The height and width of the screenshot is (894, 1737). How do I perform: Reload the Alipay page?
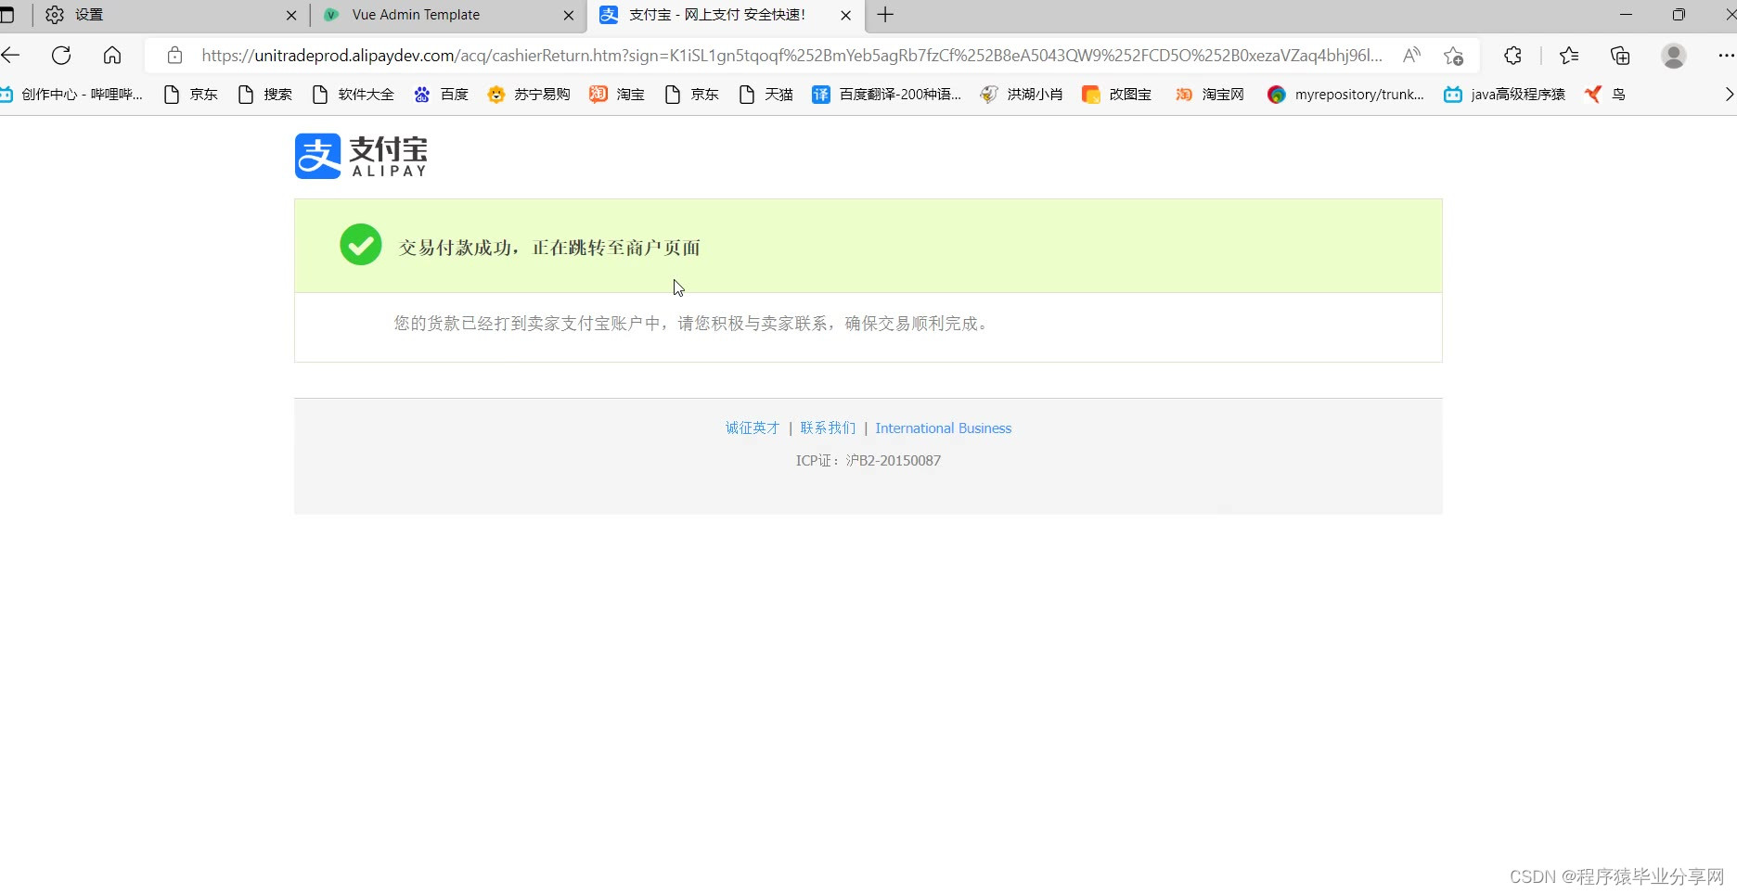pyautogui.click(x=61, y=56)
